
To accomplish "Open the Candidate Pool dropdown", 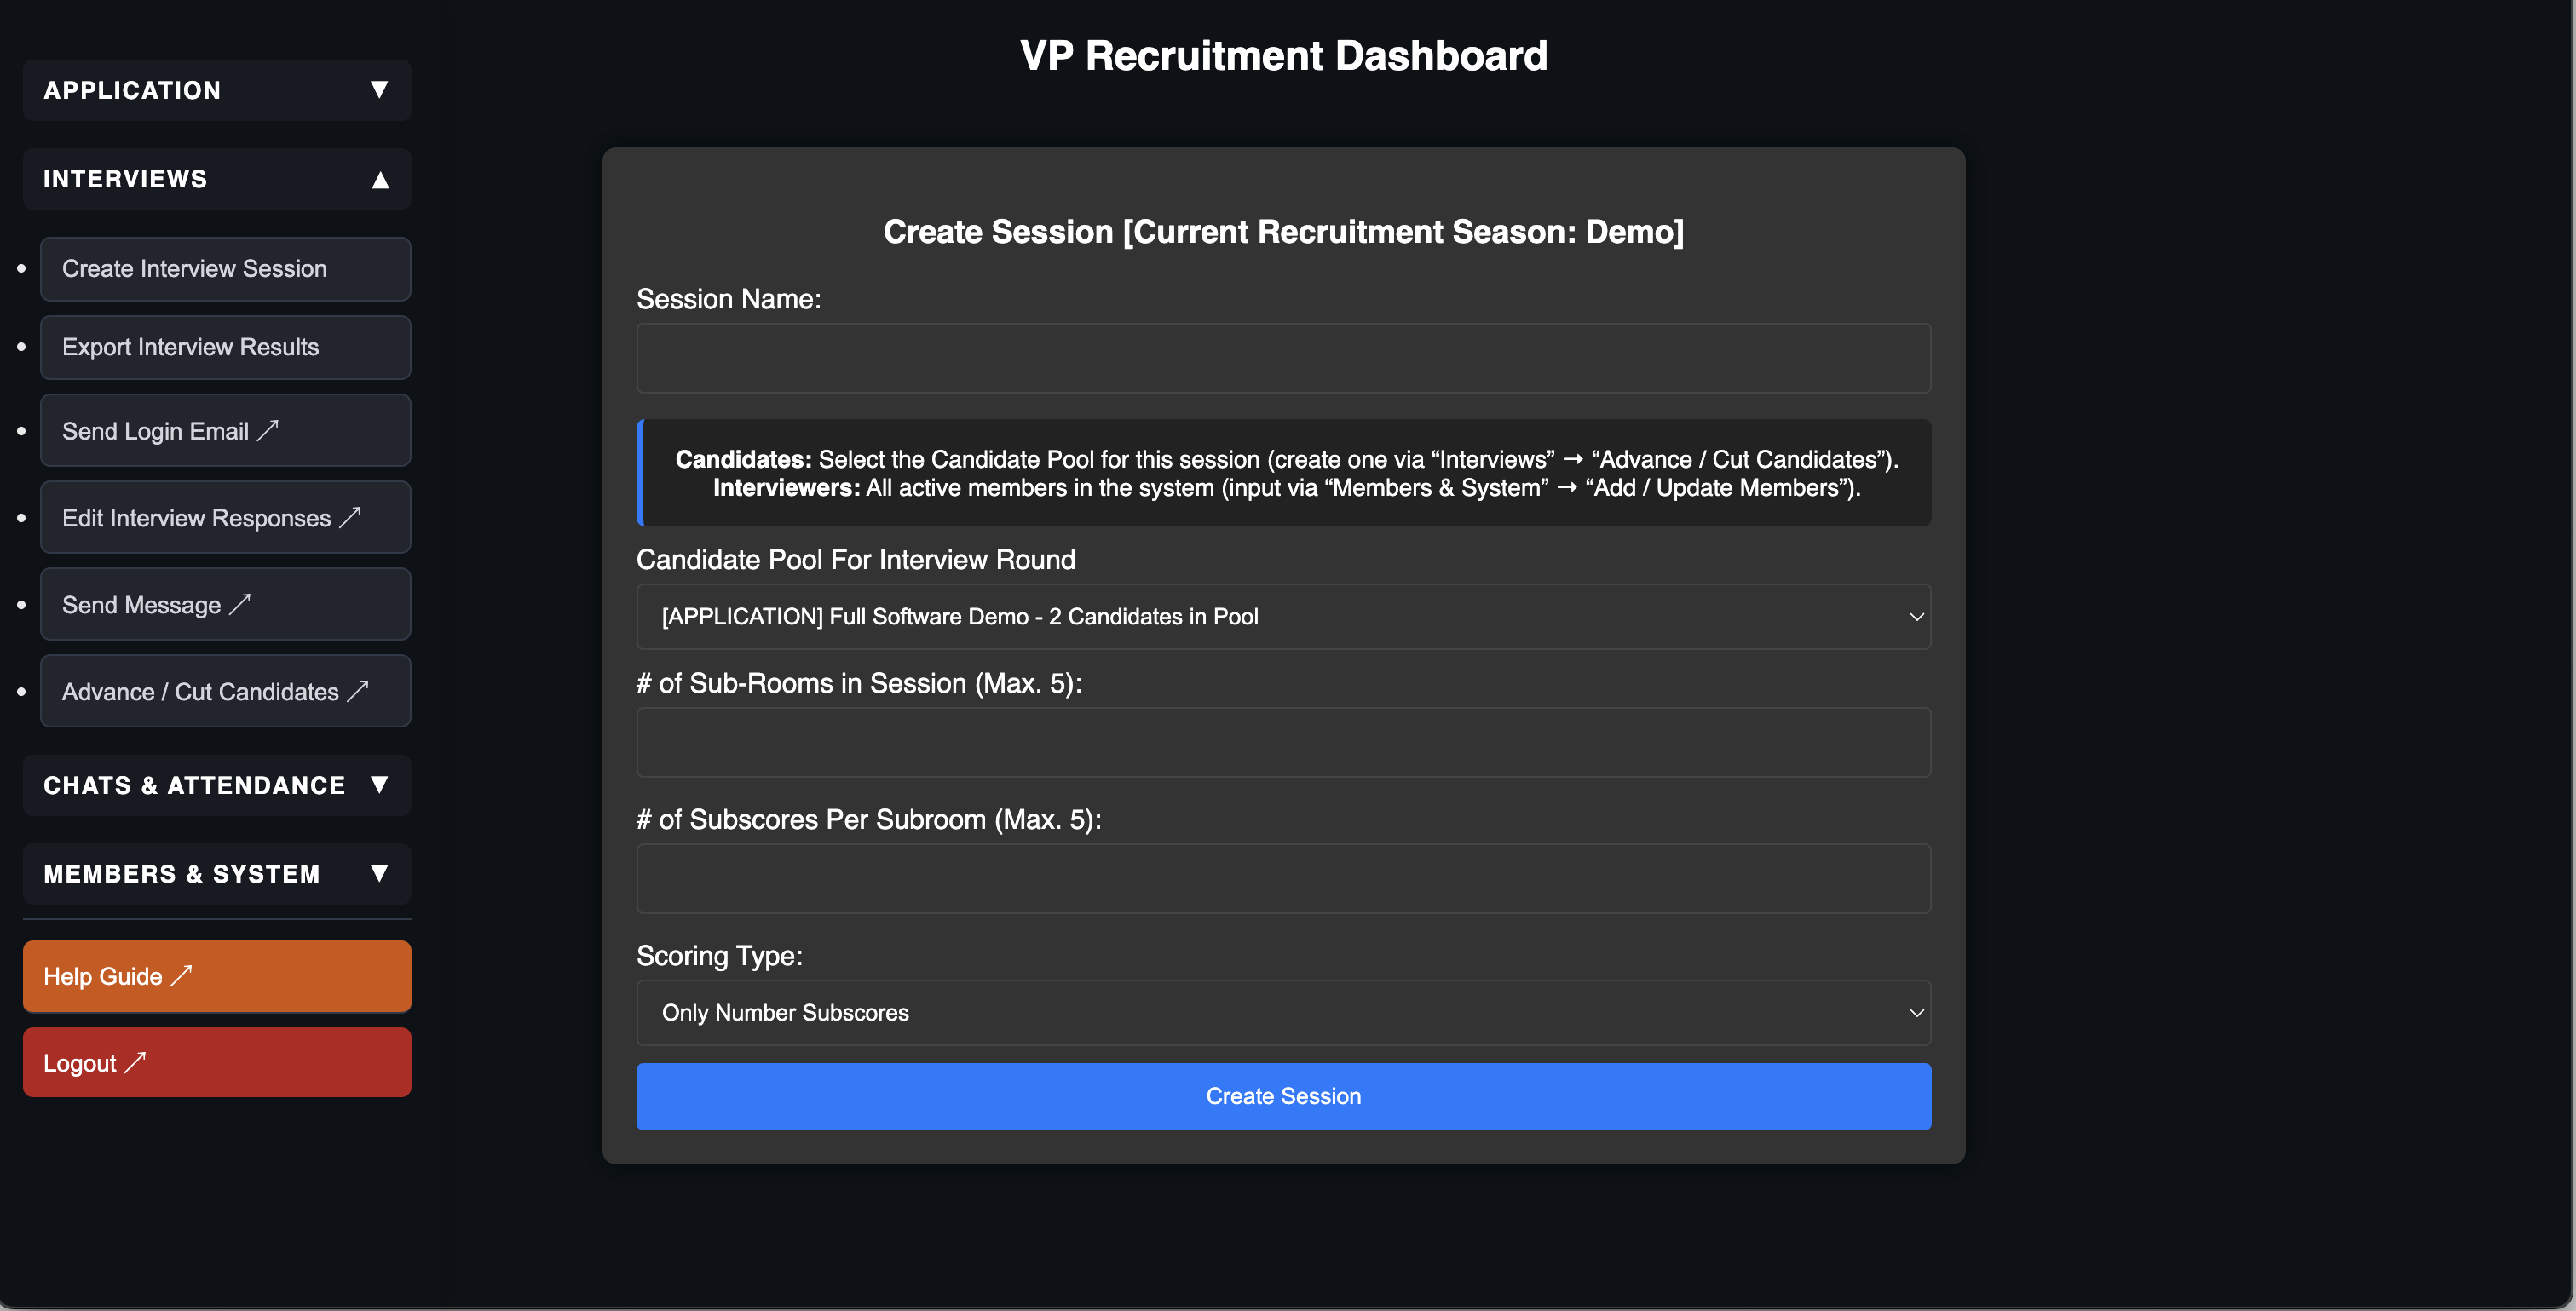I will point(1283,616).
